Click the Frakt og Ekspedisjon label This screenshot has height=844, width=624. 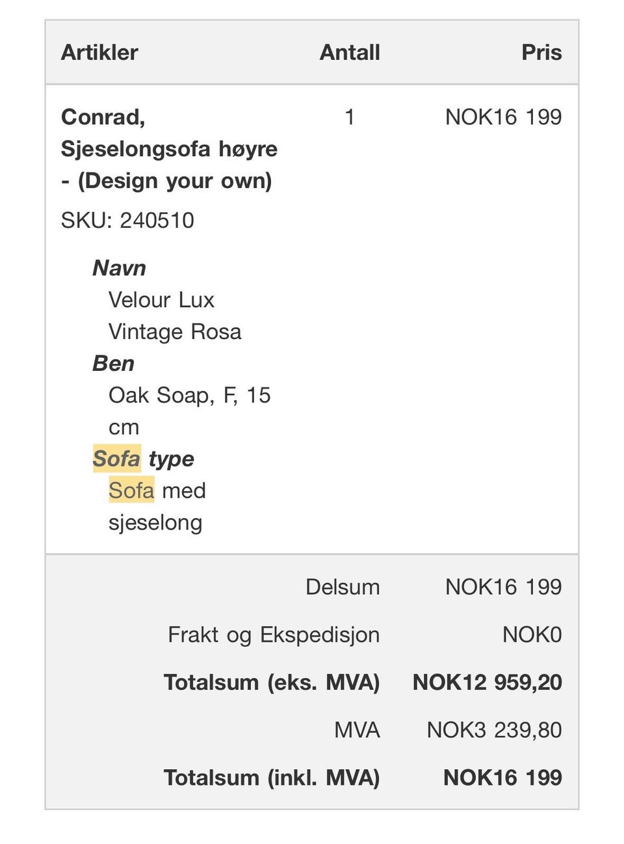(274, 634)
